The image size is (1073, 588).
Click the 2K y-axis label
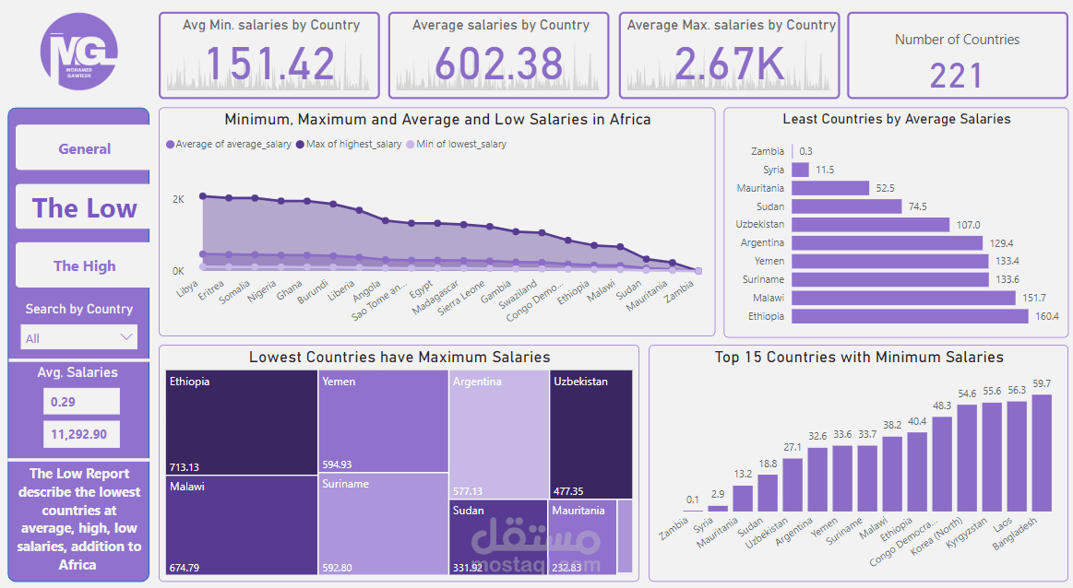[x=178, y=200]
